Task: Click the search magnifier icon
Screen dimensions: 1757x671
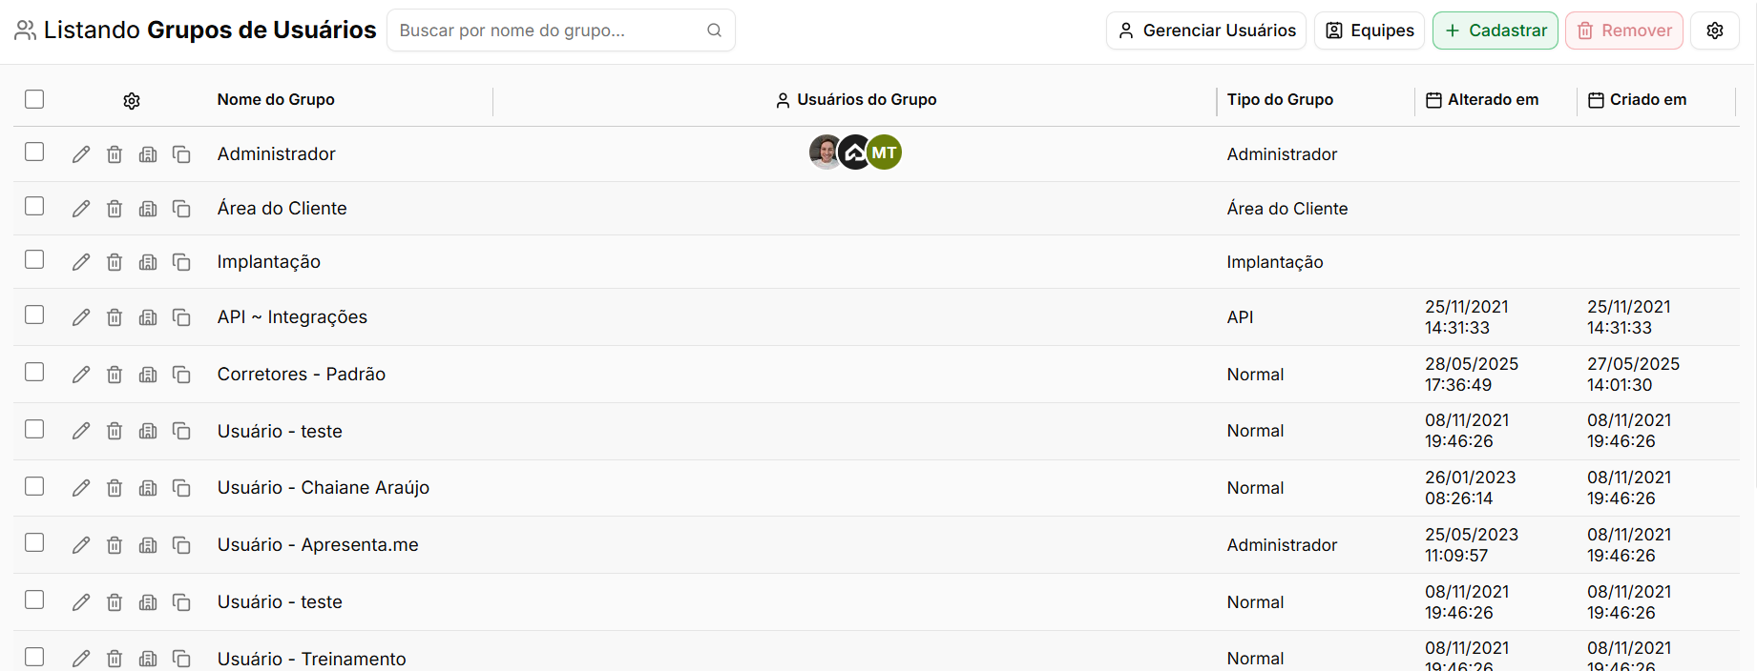Action: 714,30
